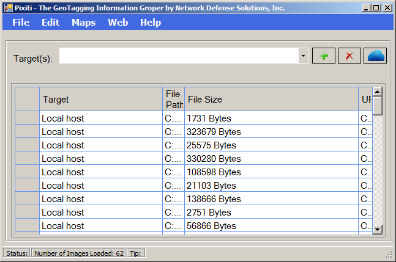The image size is (396, 262).
Task: Click the scroll up arrow of table
Action: 378,92
